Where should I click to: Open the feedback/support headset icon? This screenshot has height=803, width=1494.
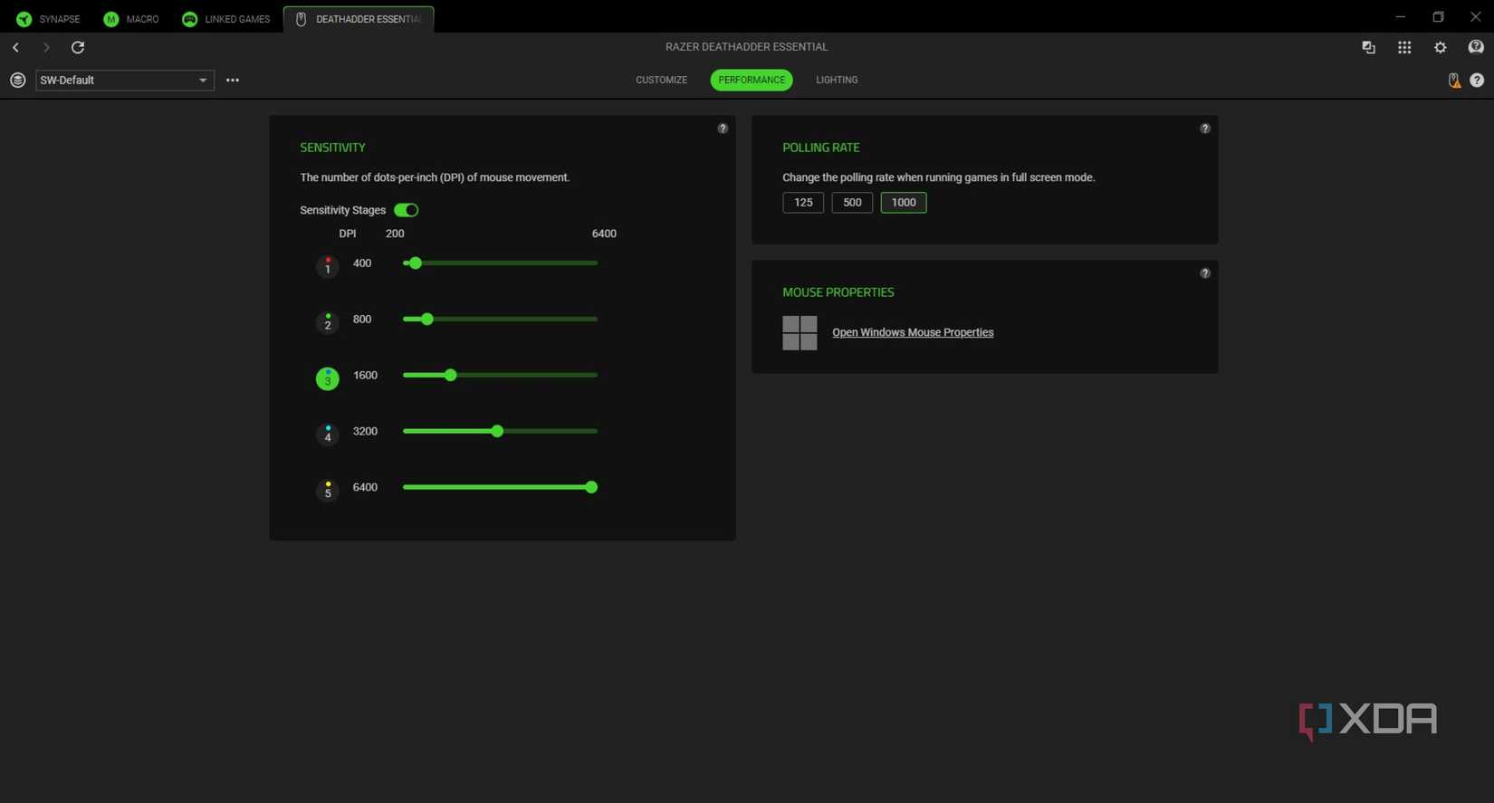click(x=1476, y=47)
